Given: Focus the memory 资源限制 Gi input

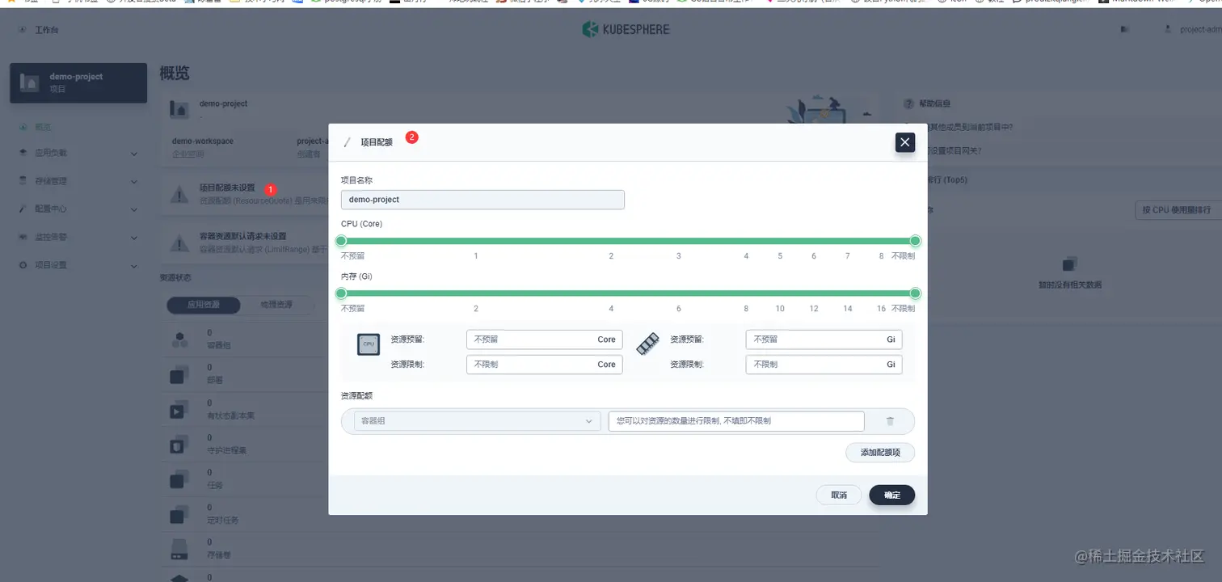Looking at the screenshot, I should pyautogui.click(x=824, y=365).
